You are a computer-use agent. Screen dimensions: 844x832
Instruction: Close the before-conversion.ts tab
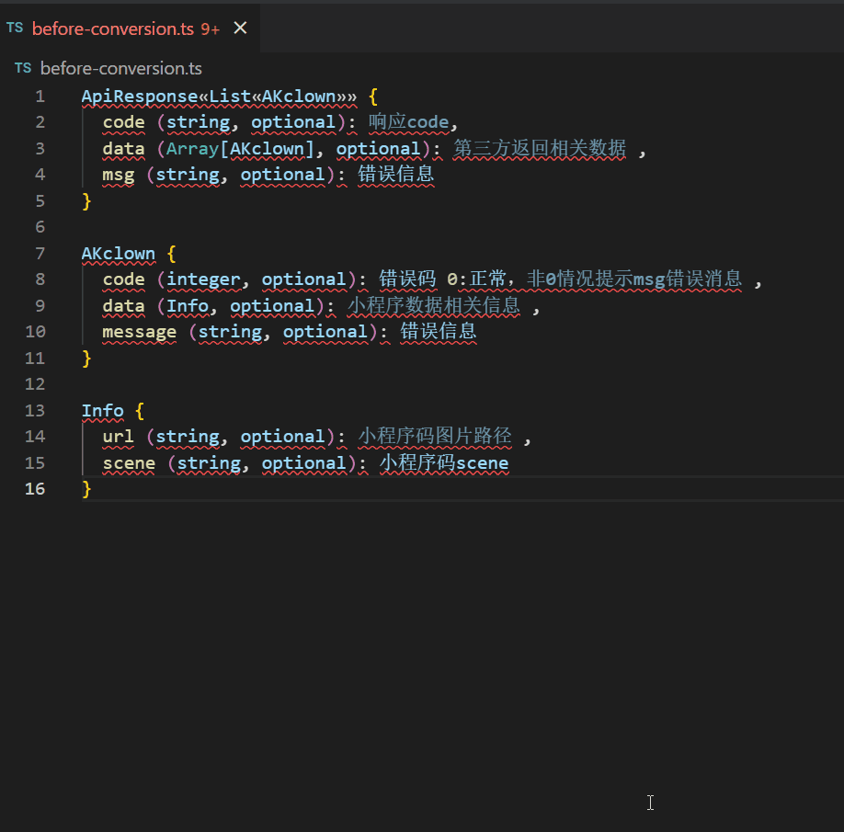(240, 28)
